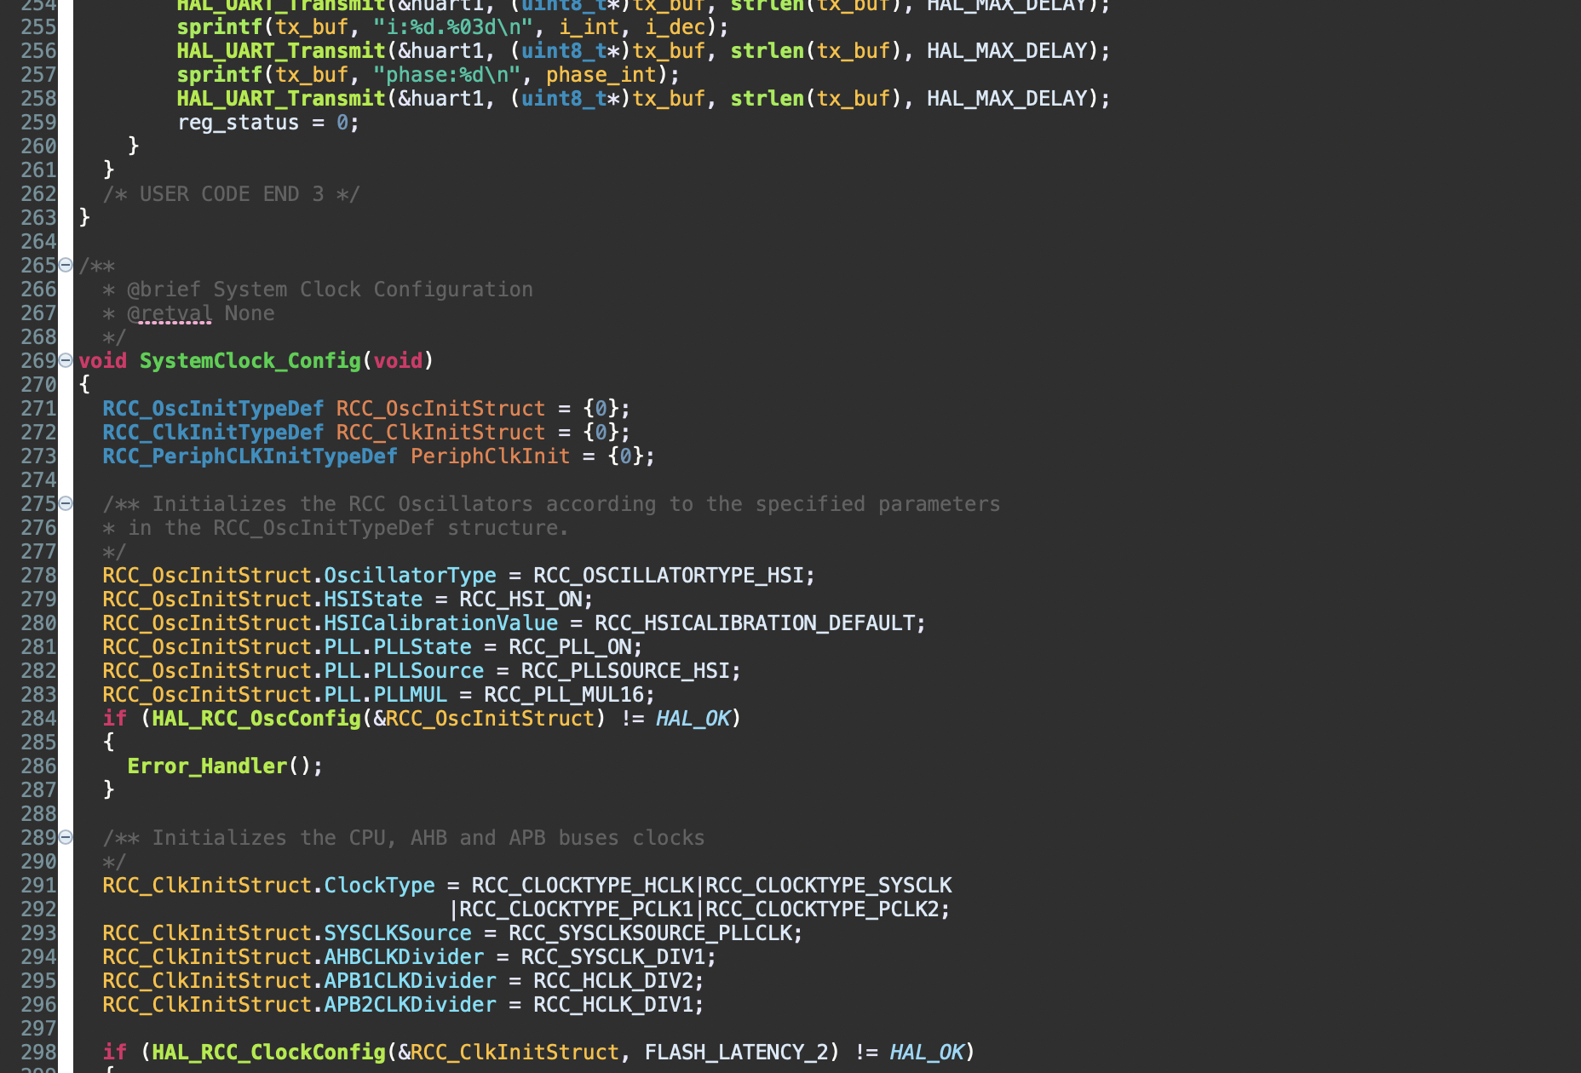Click RCC_SYSCLKSOURCE_PLLCLK value
The image size is (1581, 1073).
click(650, 933)
